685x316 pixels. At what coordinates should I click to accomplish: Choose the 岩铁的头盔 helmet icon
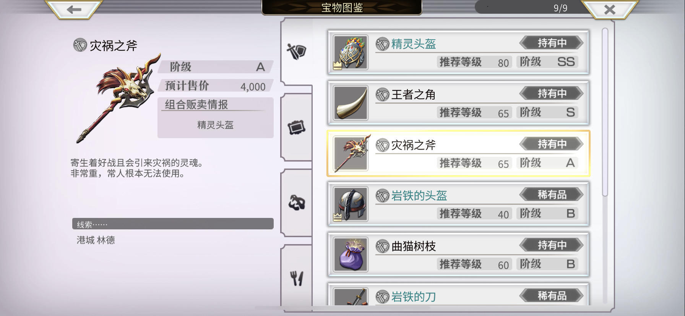(351, 204)
